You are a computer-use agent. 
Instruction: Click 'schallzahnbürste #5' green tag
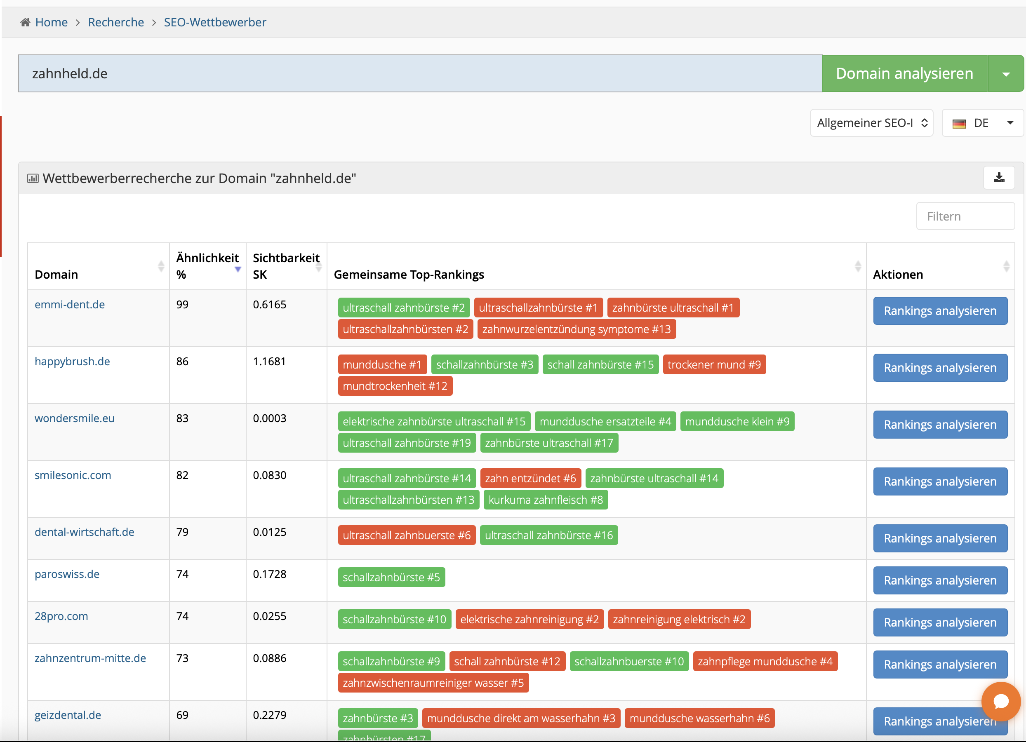pos(391,578)
